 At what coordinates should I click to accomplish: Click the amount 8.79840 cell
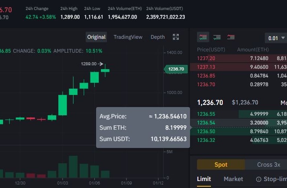point(259,131)
